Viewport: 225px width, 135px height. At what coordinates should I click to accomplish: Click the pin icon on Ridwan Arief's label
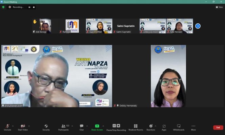pyautogui.click(x=3, y=106)
